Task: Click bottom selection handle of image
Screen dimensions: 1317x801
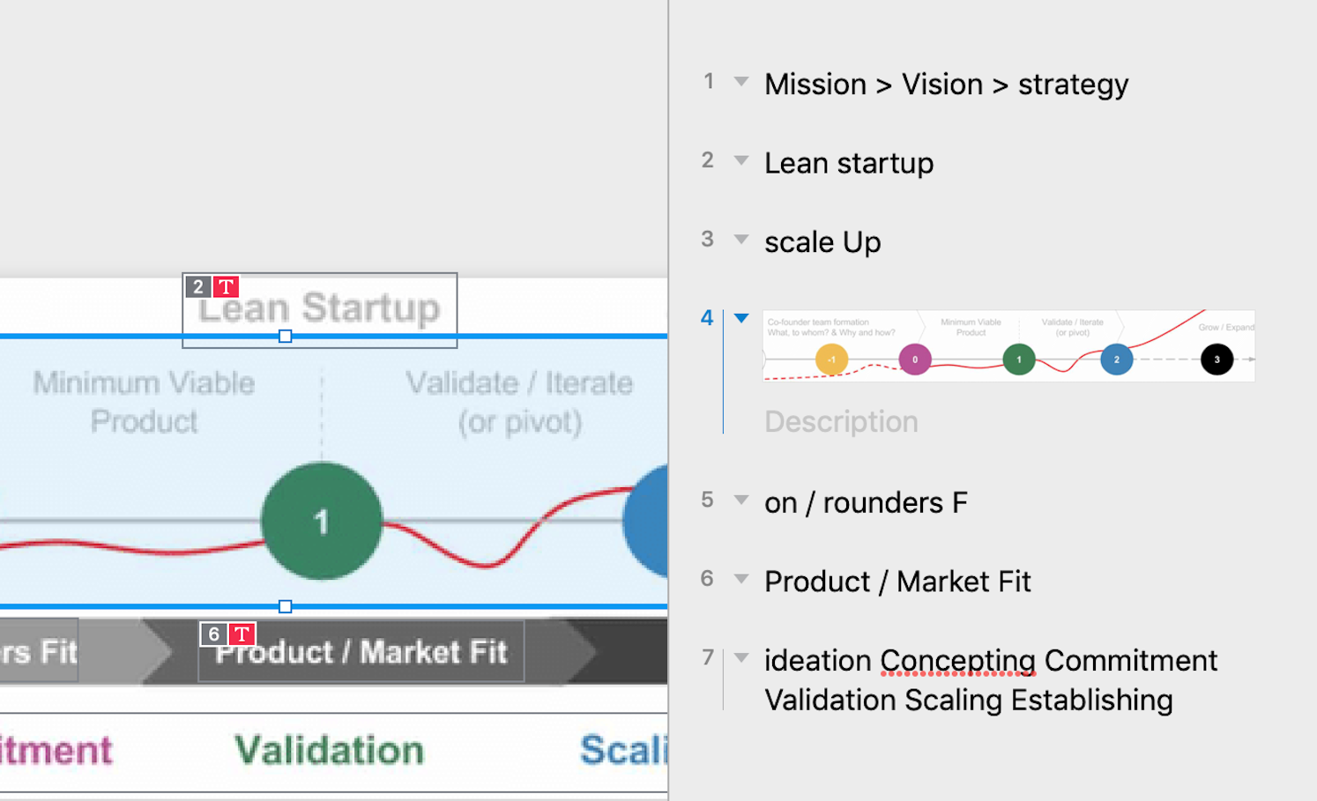Action: click(285, 606)
